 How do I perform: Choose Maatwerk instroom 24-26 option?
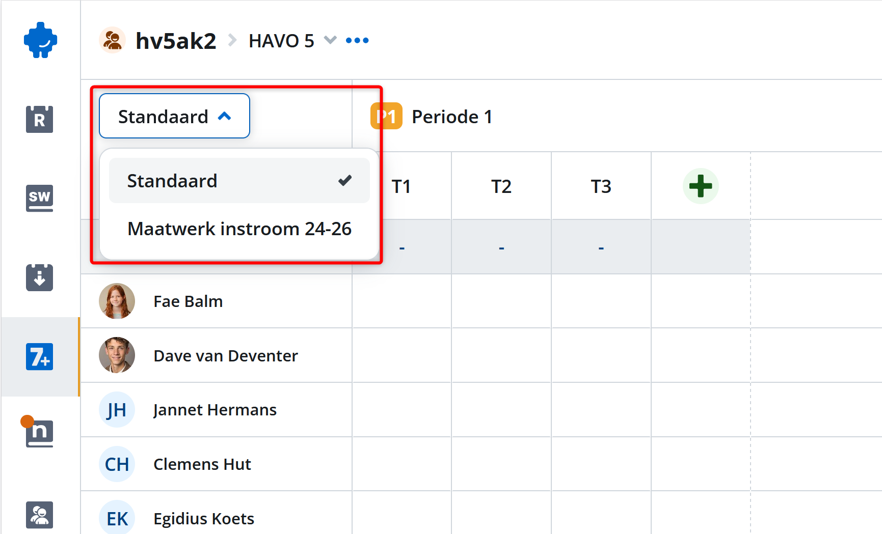tap(239, 229)
